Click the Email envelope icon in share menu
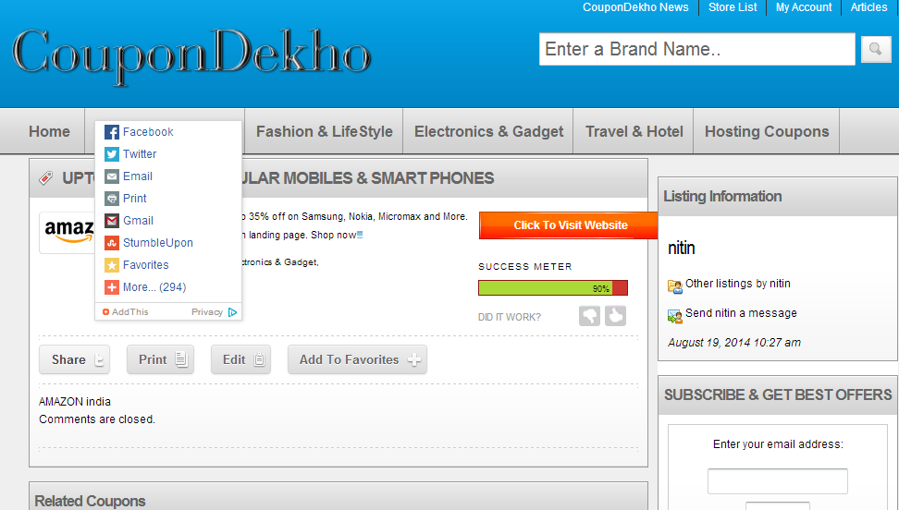The image size is (899, 510). [112, 176]
